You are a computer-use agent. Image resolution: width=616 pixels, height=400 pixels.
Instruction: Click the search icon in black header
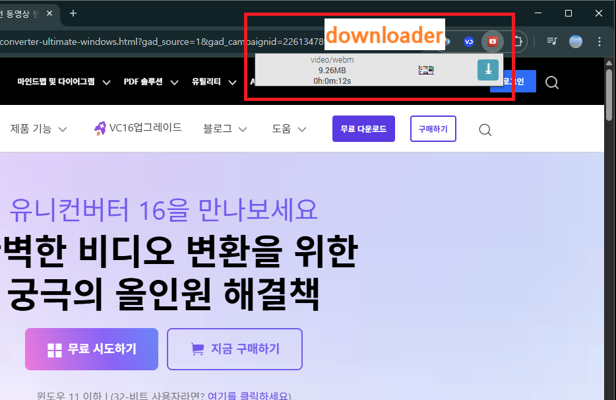pyautogui.click(x=552, y=83)
